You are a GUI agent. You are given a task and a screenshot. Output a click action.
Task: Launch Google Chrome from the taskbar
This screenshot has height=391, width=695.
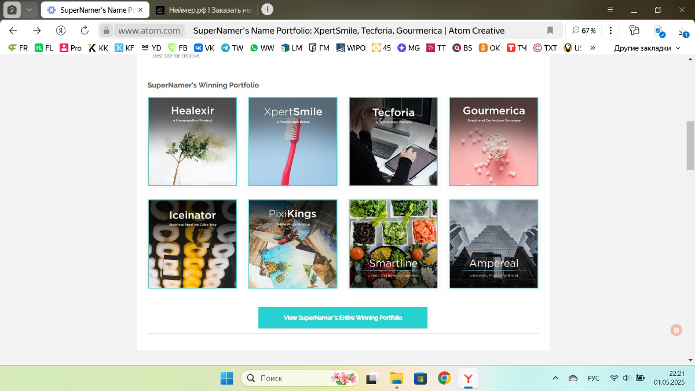444,378
